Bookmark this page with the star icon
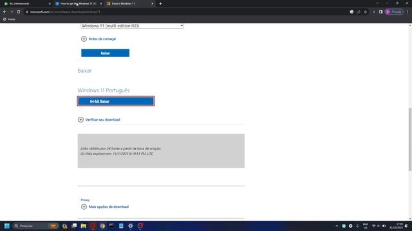This screenshot has width=412, height=231. point(365,12)
